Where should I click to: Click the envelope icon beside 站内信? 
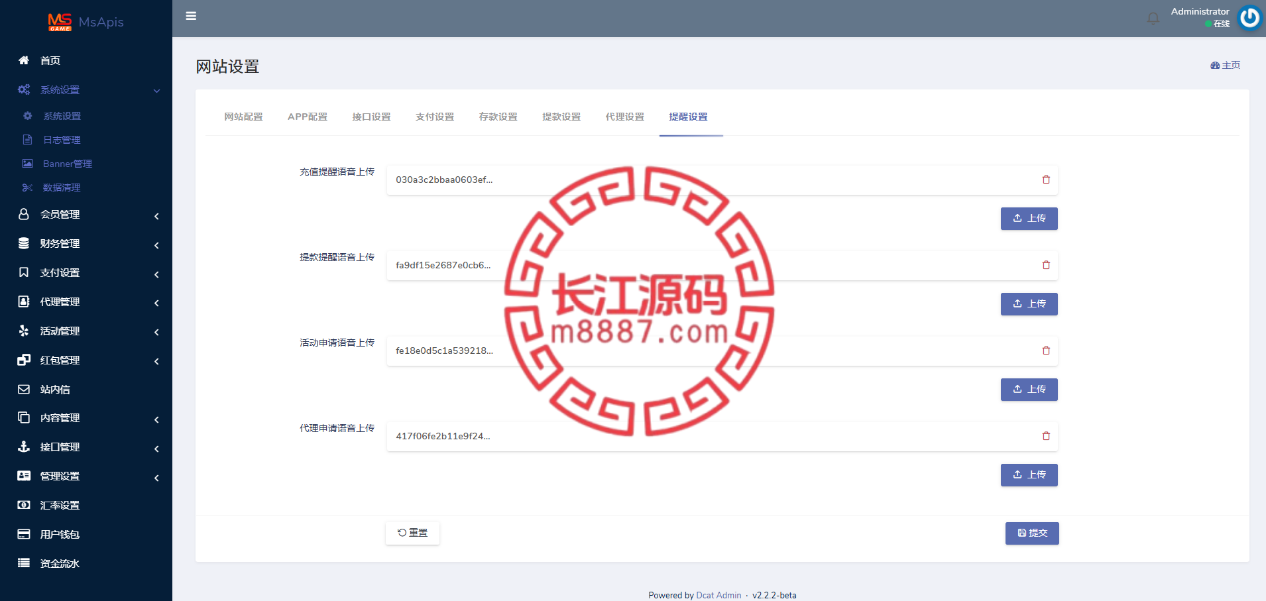tap(24, 390)
